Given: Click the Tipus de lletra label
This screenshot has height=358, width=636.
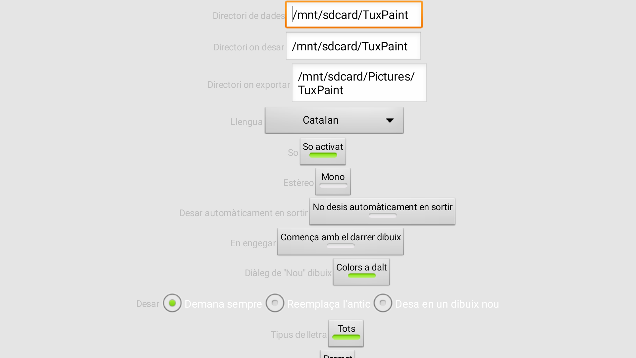Looking at the screenshot, I should pos(299,335).
